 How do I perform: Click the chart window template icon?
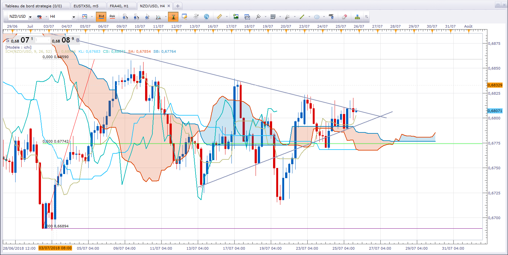point(247,17)
